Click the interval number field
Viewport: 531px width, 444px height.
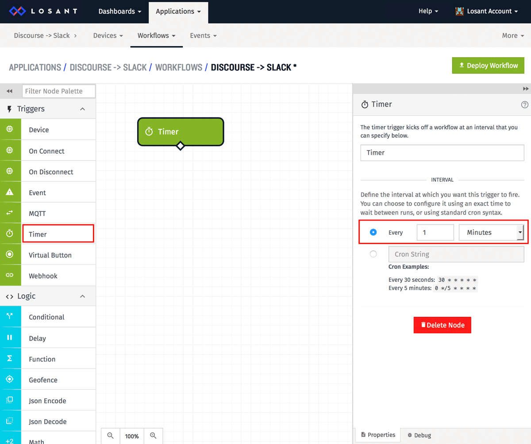click(435, 232)
